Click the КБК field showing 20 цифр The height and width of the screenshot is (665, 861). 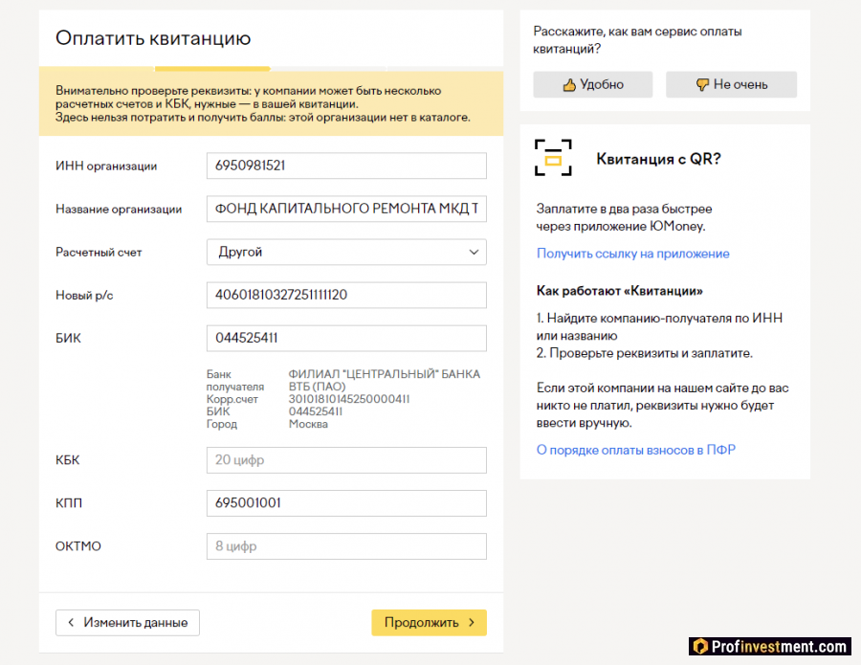click(346, 460)
